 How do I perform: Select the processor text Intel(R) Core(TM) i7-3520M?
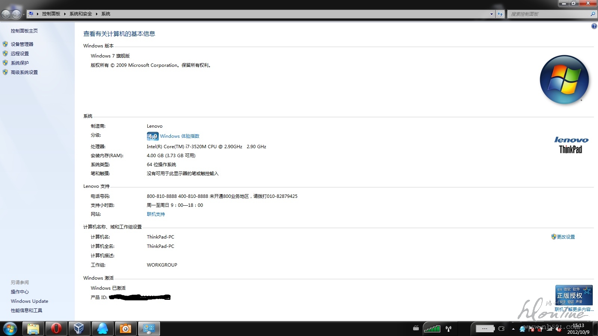click(x=206, y=147)
